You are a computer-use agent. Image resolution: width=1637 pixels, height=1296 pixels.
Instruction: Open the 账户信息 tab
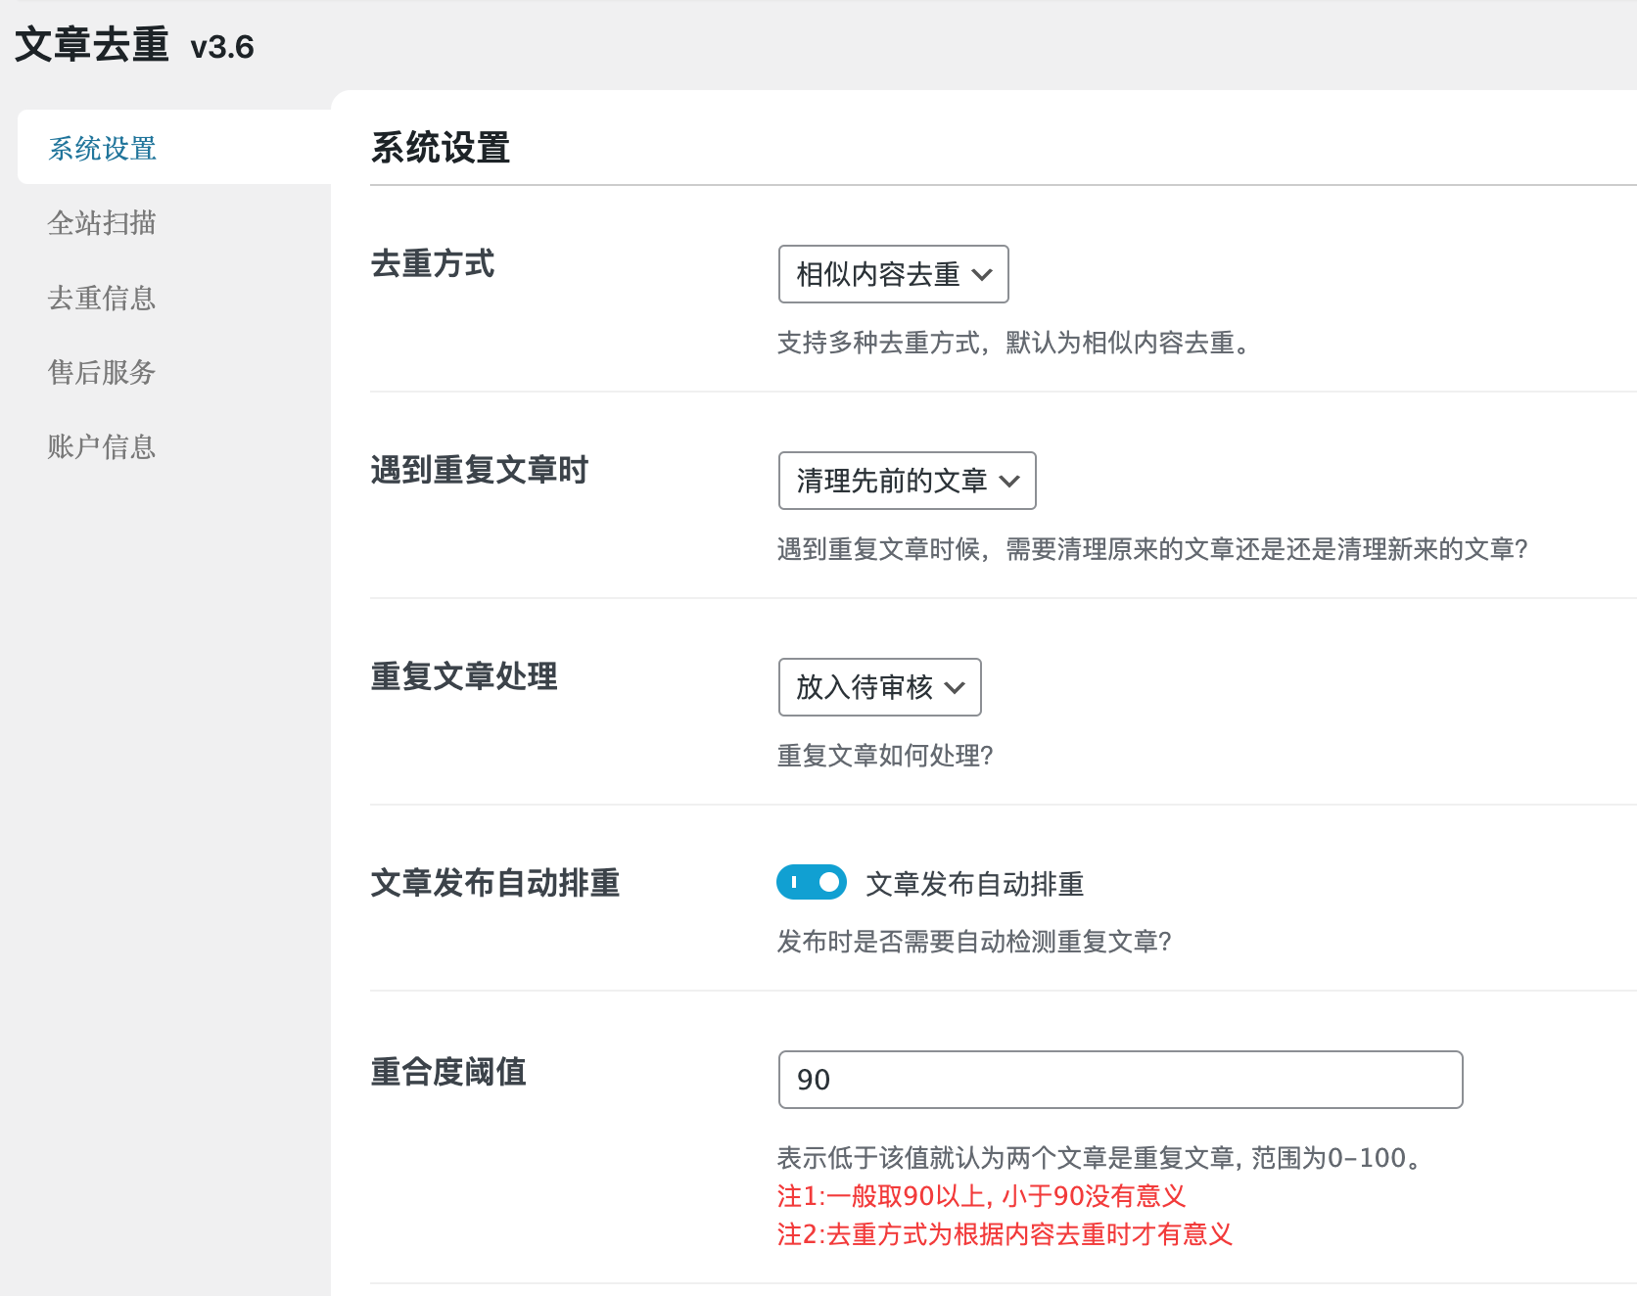click(102, 446)
